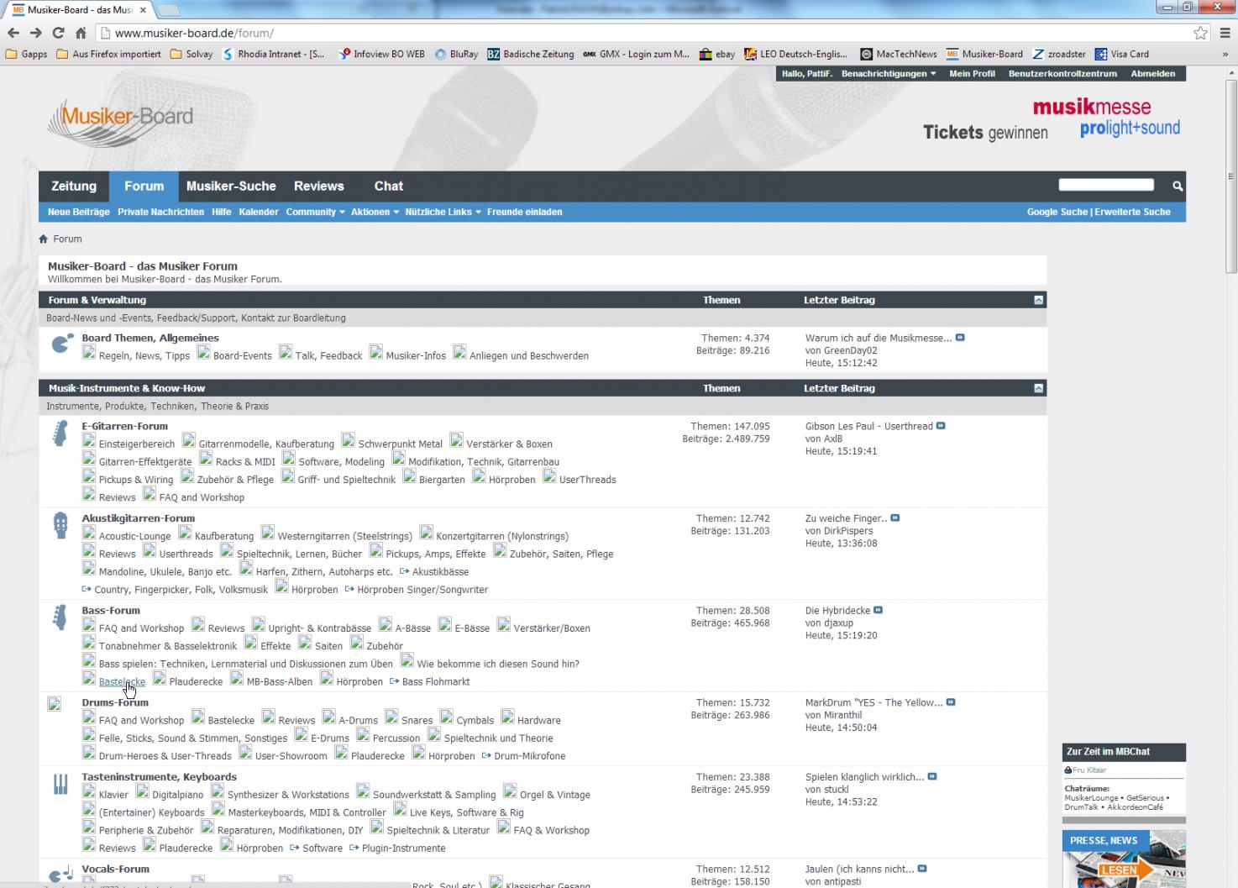1238x888 pixels.
Task: Open a new browser tab
Action: point(169,10)
